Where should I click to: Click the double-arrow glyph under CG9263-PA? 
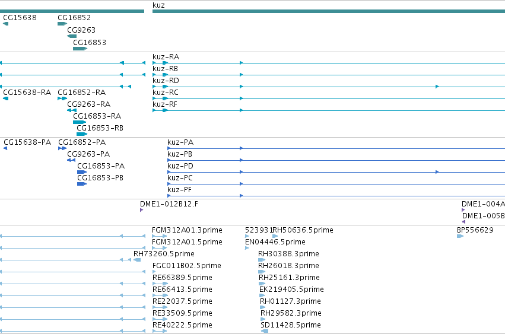tap(71, 160)
